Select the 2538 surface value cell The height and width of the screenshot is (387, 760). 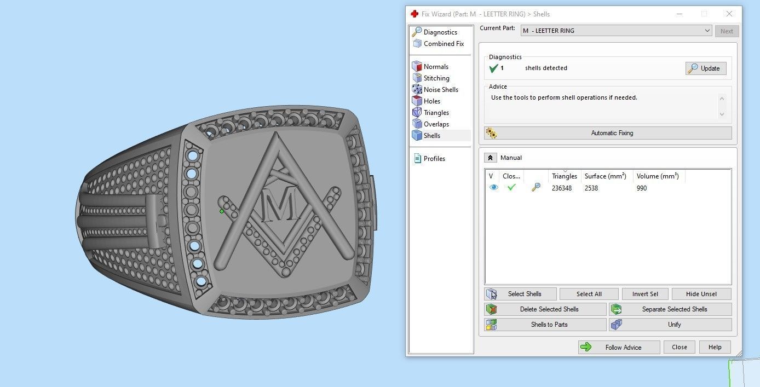point(591,188)
